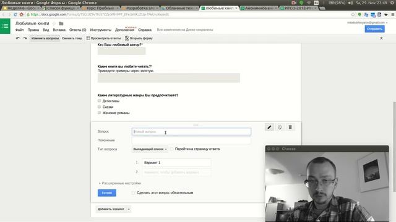This screenshot has height=222, width=396.
Task: Edit the question with the pencil icon
Action: [269, 128]
